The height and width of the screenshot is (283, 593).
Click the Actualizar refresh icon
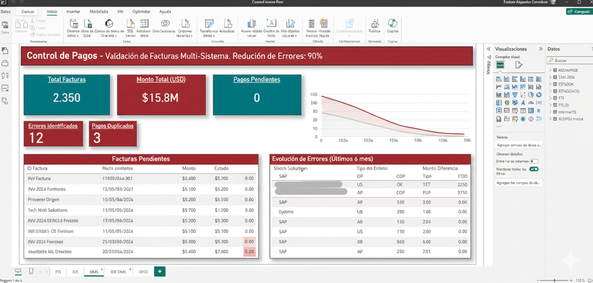pos(227,24)
